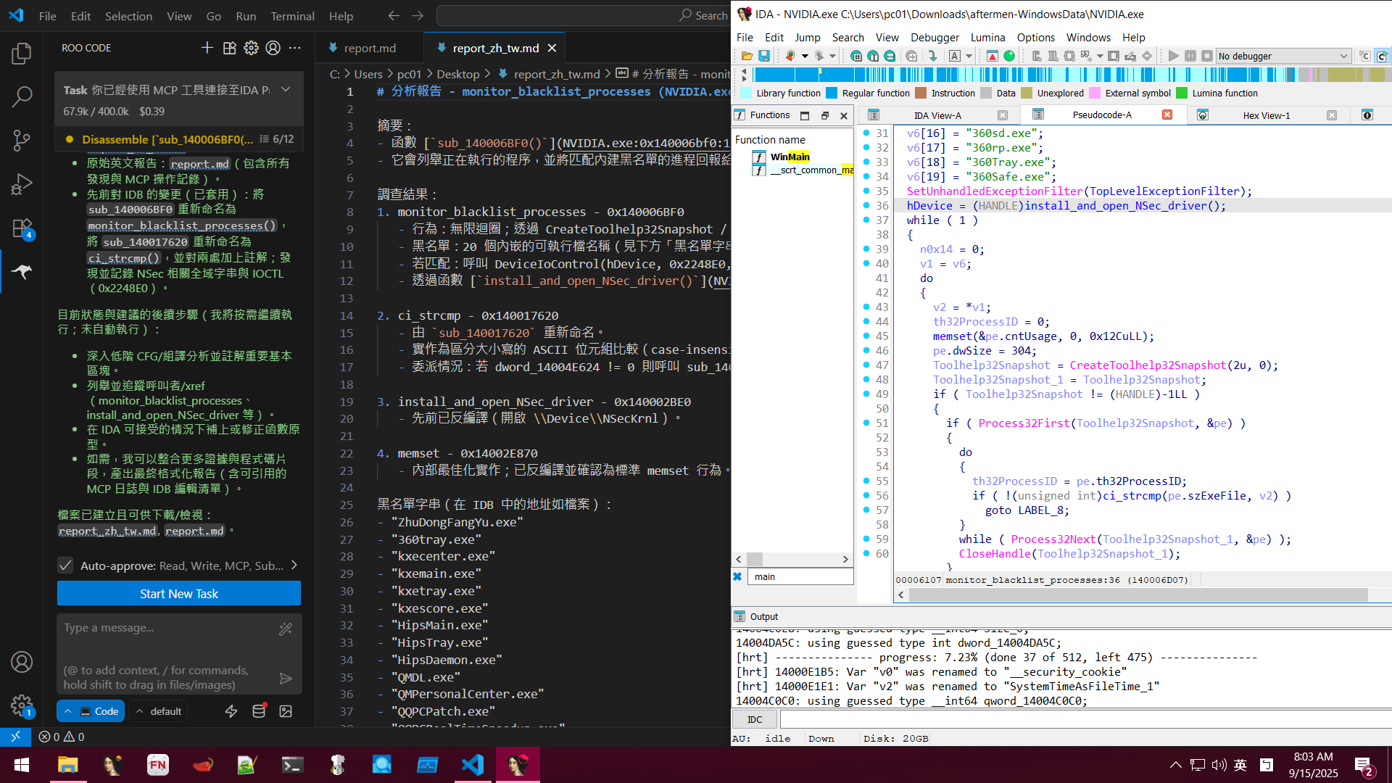Open the Lumina menu in IDA
Image resolution: width=1392 pixels, height=783 pixels.
pos(987,38)
